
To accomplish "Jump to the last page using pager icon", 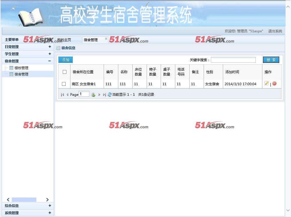I will pos(104,95).
